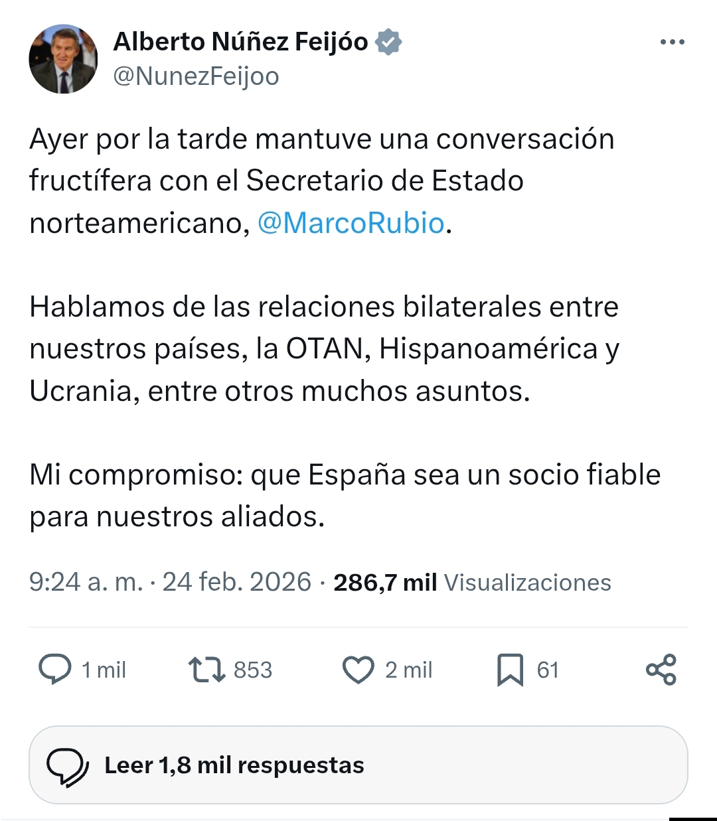Like the tweet with the heart icon
Screen dimensions: 717x821
358,670
